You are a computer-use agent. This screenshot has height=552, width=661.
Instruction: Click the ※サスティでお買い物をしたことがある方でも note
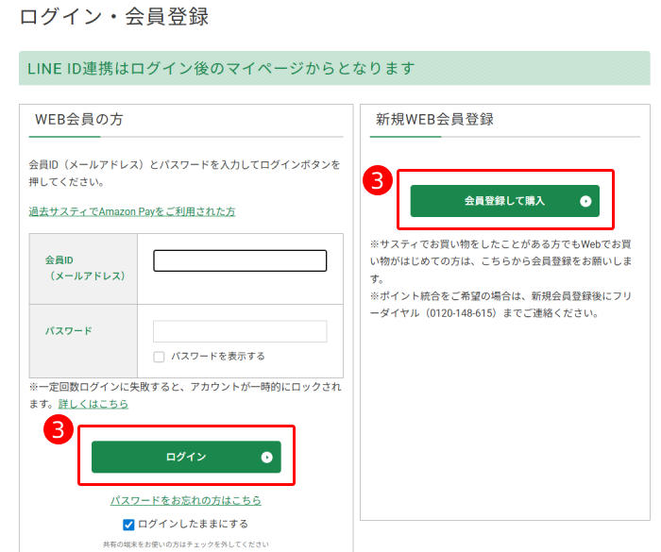500,261
